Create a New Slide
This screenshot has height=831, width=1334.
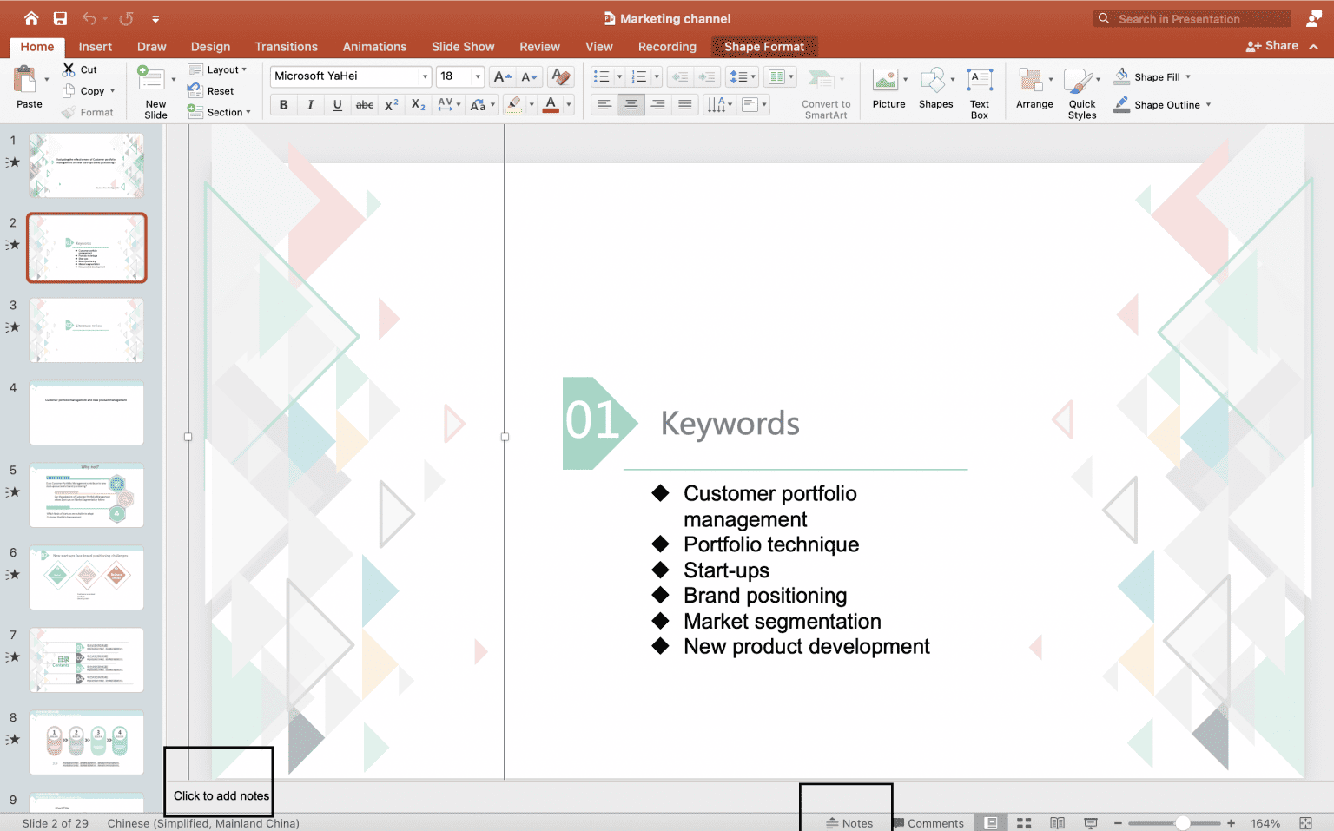point(154,90)
